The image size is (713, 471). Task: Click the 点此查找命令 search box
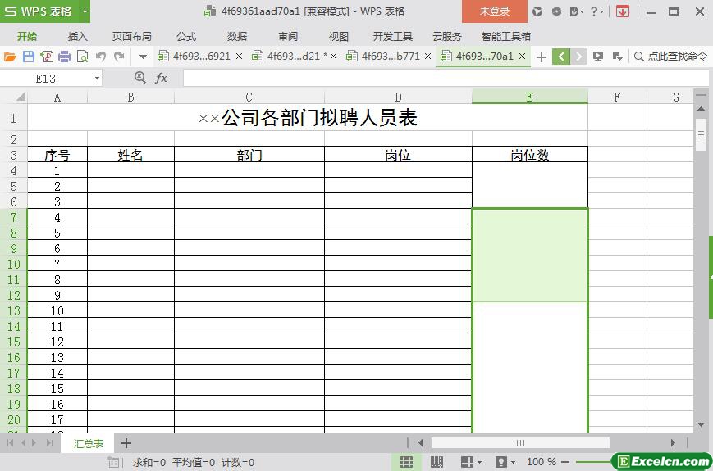671,57
